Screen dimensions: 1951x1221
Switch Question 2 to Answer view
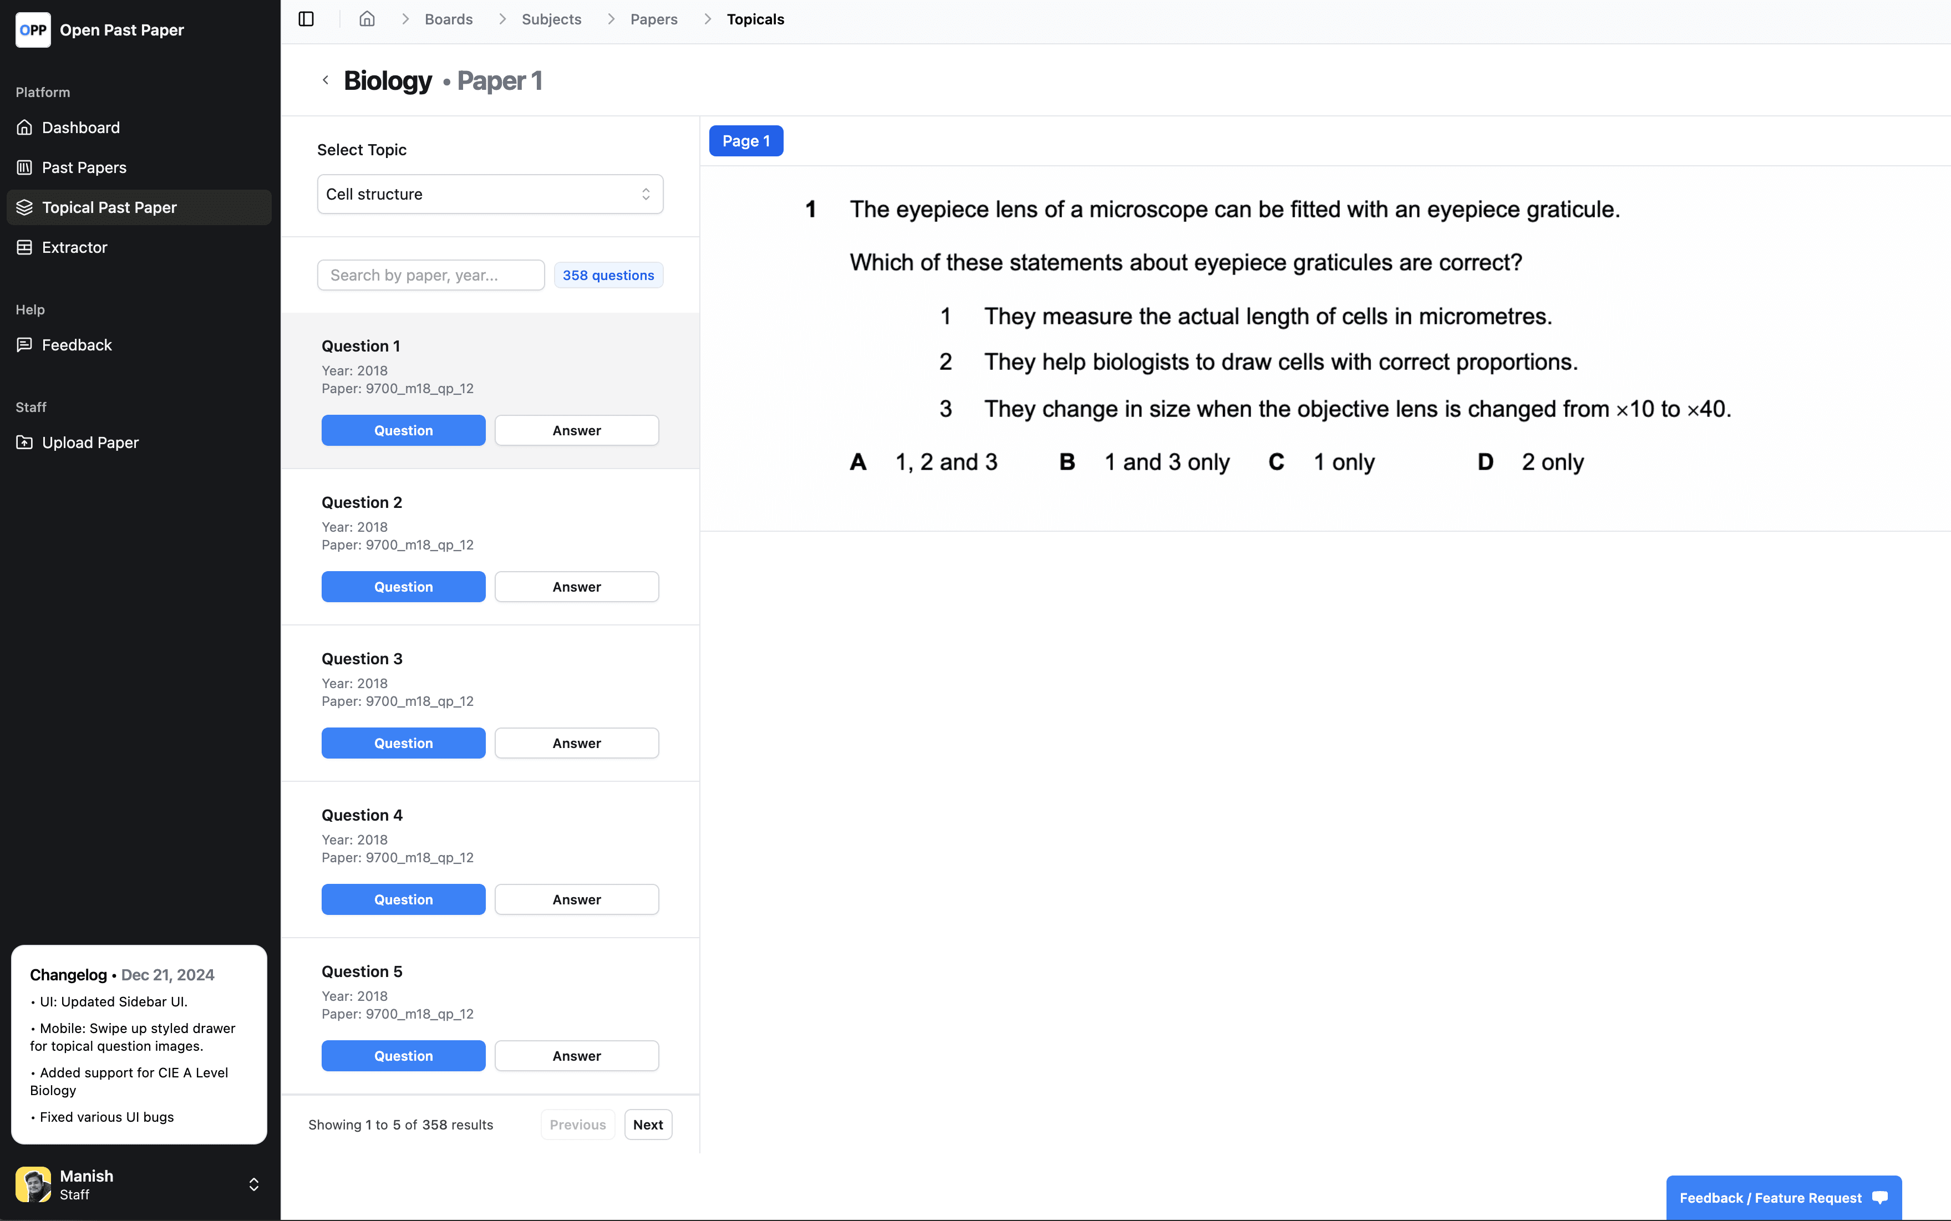(577, 587)
